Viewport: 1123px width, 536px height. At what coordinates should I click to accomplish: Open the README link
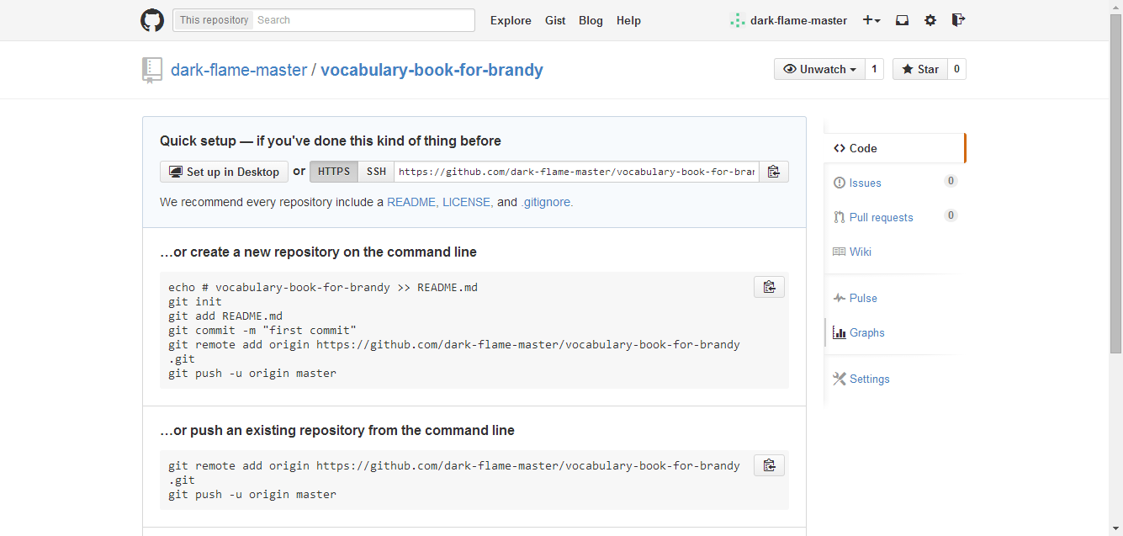412,202
